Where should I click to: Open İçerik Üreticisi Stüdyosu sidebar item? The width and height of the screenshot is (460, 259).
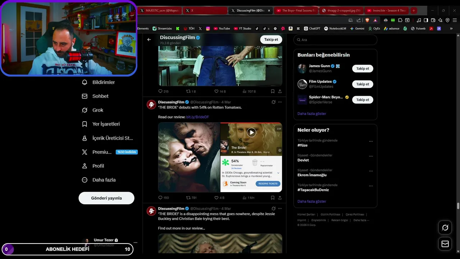point(107,138)
